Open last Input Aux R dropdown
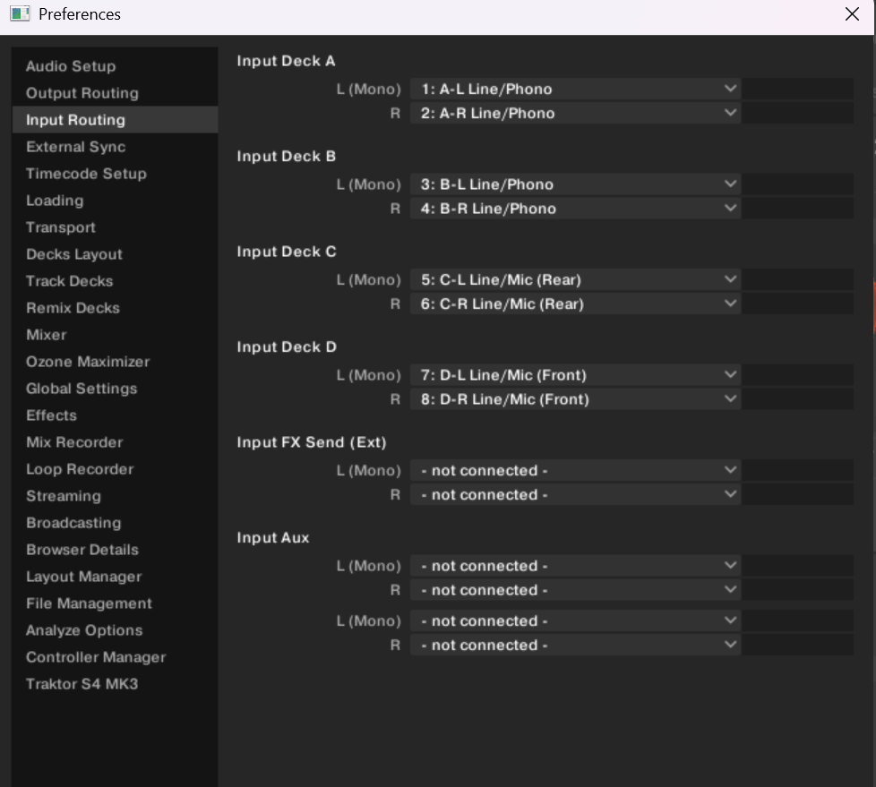This screenshot has height=787, width=876. (575, 646)
